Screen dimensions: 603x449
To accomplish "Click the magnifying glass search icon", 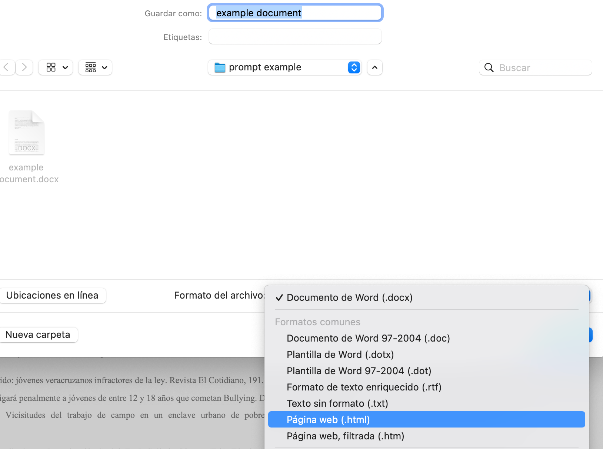I will 489,68.
